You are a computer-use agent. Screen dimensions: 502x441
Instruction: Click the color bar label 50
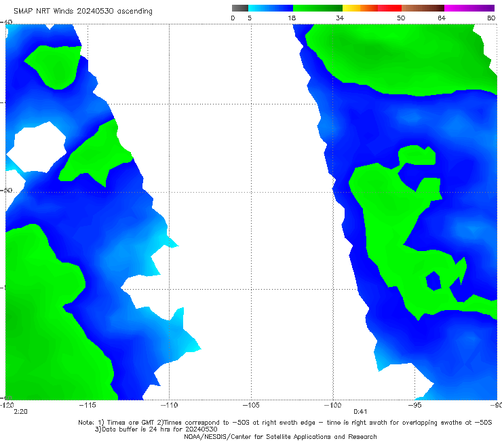(x=401, y=18)
